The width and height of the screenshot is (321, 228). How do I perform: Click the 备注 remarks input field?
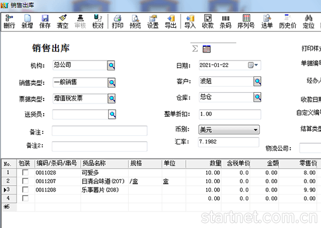(x=99, y=131)
